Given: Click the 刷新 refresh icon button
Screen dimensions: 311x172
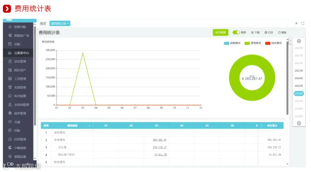Looking at the screenshot, I should click(x=282, y=32).
